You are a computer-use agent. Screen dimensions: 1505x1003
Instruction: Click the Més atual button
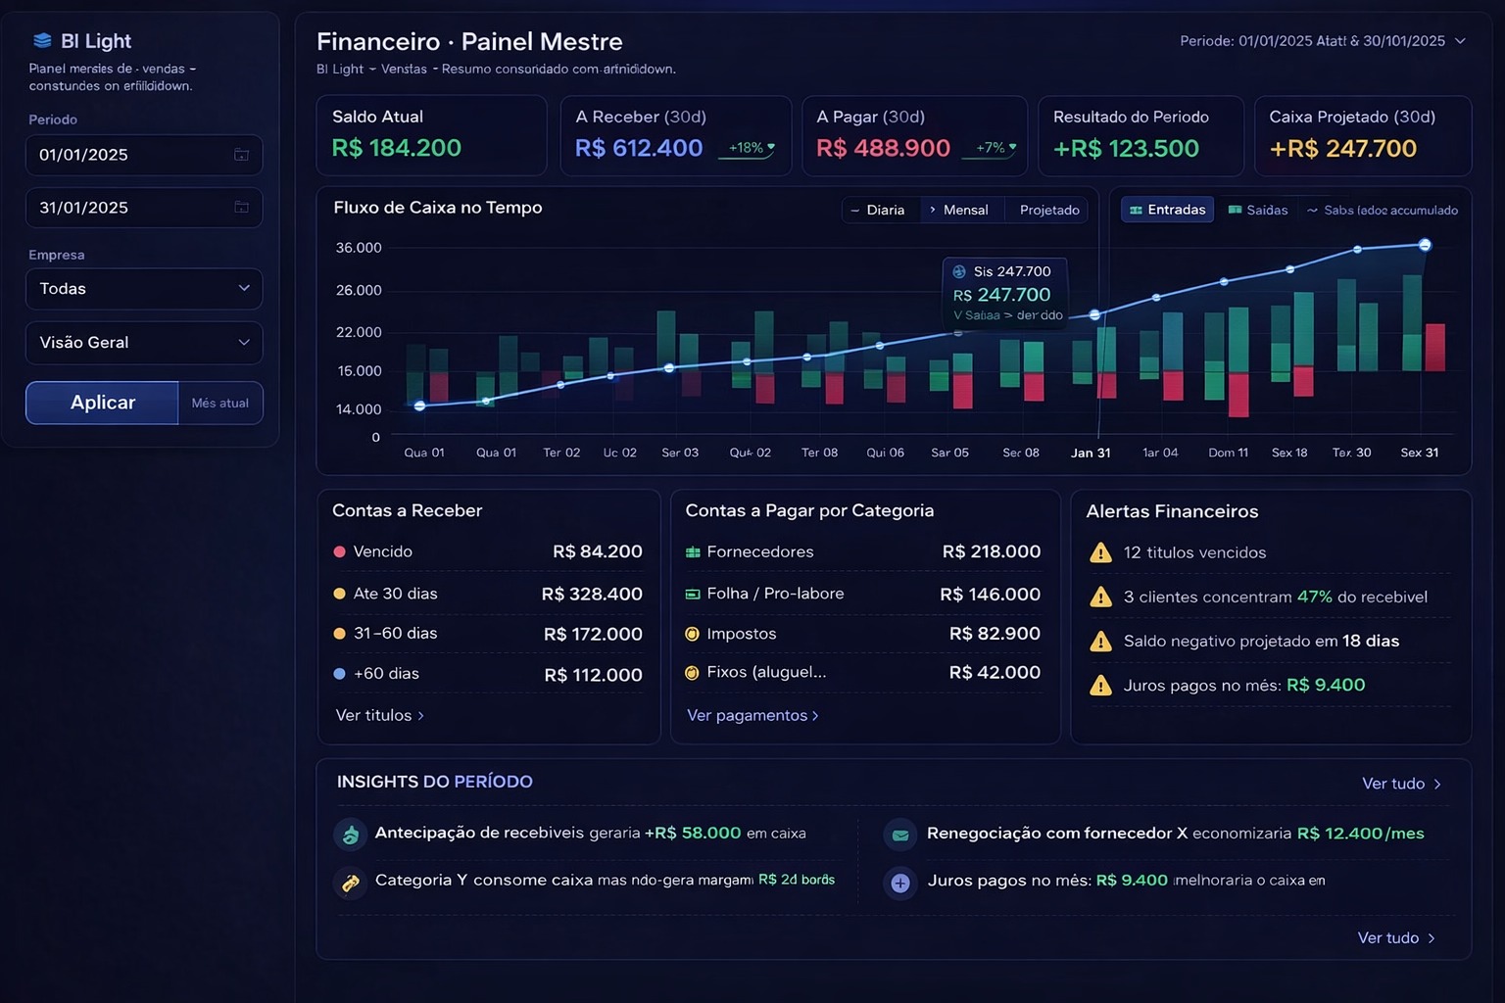220,403
